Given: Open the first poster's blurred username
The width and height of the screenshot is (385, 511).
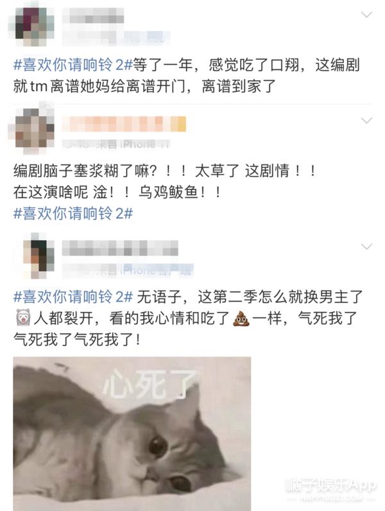Looking at the screenshot, I should (x=93, y=15).
